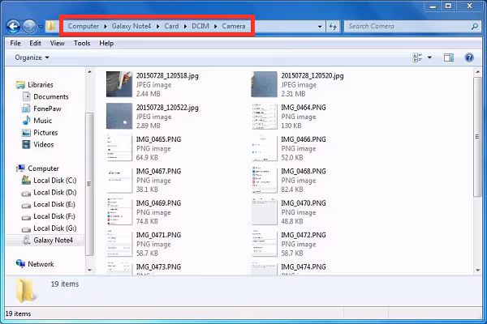
Task: Open the View menu
Action: tap(57, 43)
